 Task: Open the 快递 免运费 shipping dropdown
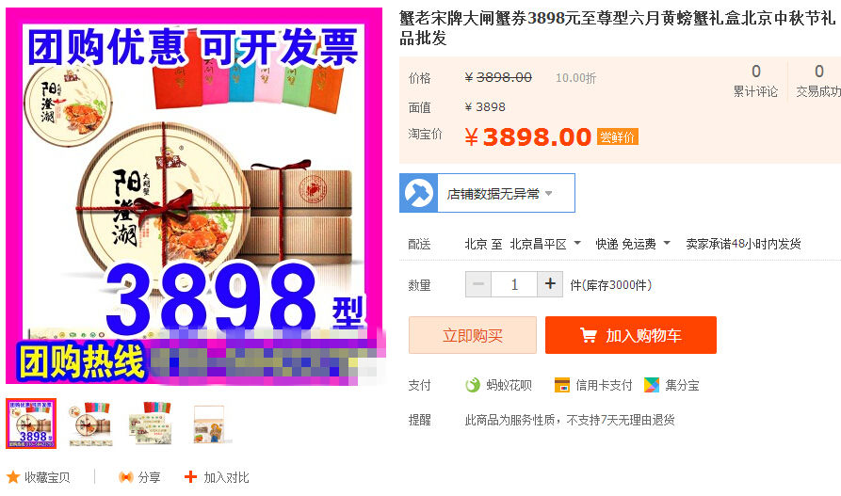(x=633, y=244)
